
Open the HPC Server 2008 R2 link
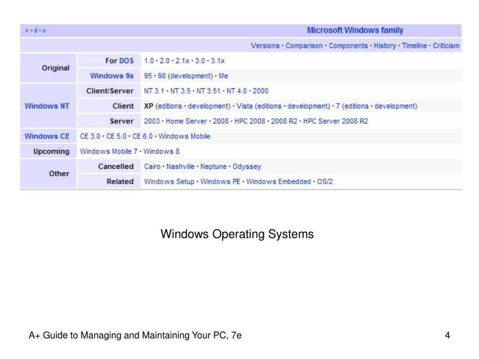coord(335,121)
